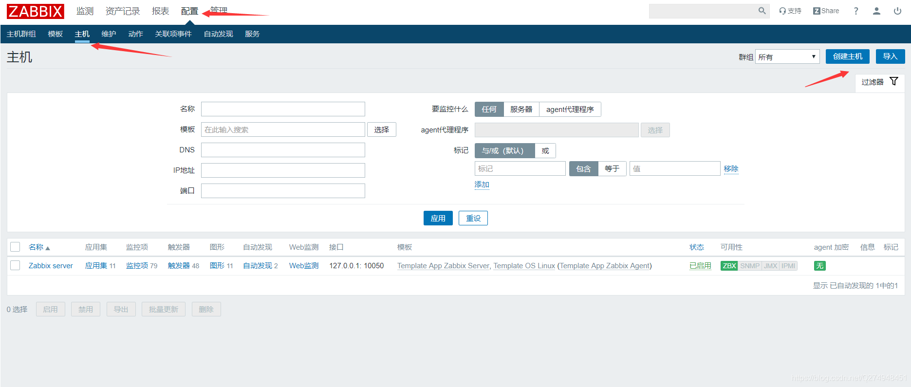Focus the IP地址 filter input
This screenshot has height=387, width=911.
pos(283,170)
